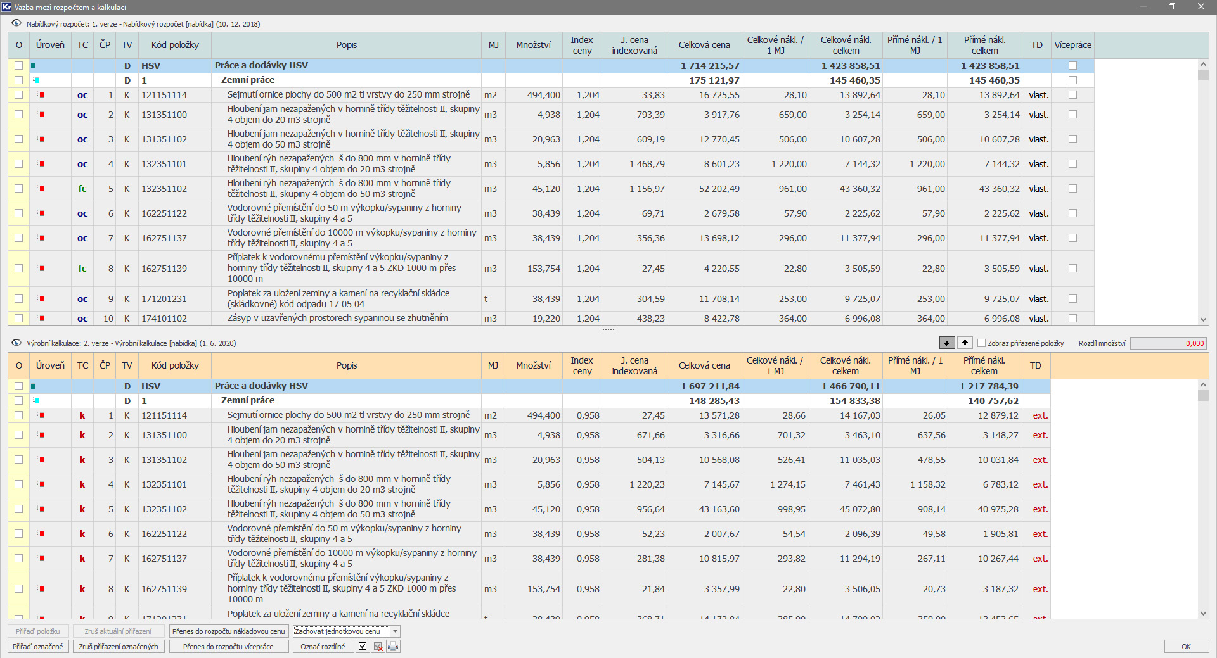
Task: Click Kód položky column header in bottom table
Action: [175, 365]
